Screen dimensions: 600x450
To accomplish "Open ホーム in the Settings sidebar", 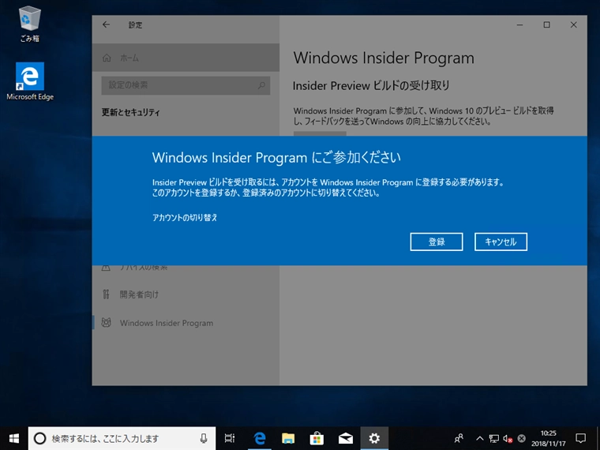I will [186, 58].
